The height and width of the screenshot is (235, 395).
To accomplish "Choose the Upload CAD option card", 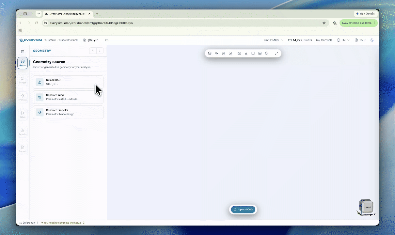I will coord(68,82).
